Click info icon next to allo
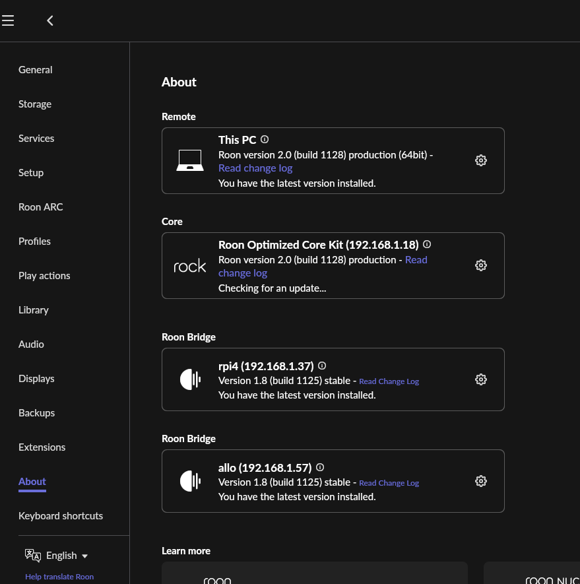 click(x=320, y=467)
